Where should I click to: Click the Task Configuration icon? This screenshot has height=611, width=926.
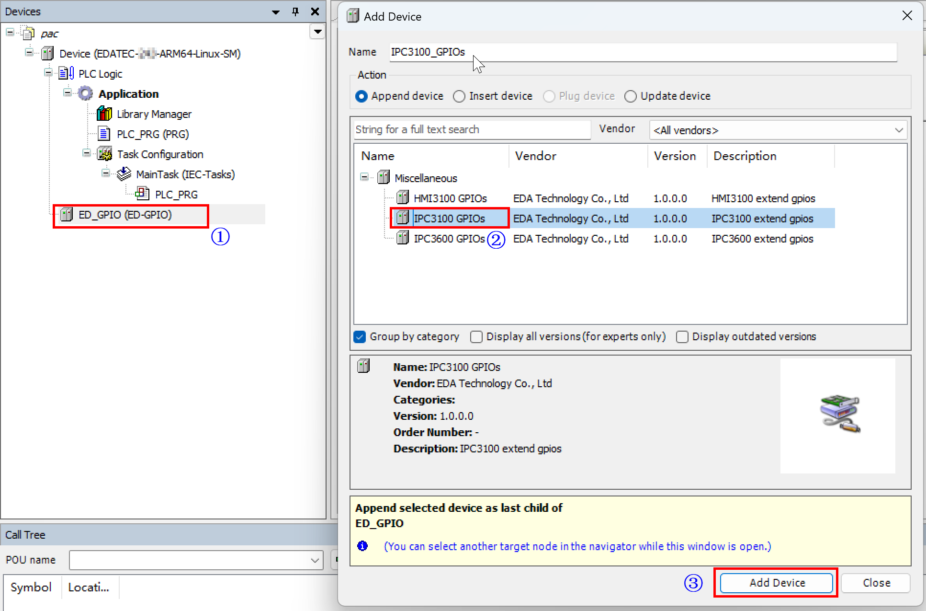tap(104, 154)
